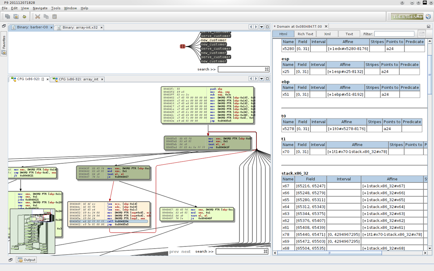The image size is (434, 271).
Task: Click the restore icon beside Output
Action: [x=10, y=260]
